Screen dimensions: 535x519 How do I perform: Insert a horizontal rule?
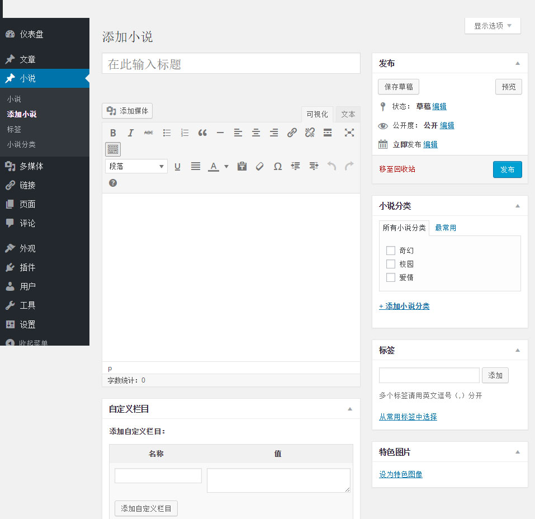[x=220, y=133]
